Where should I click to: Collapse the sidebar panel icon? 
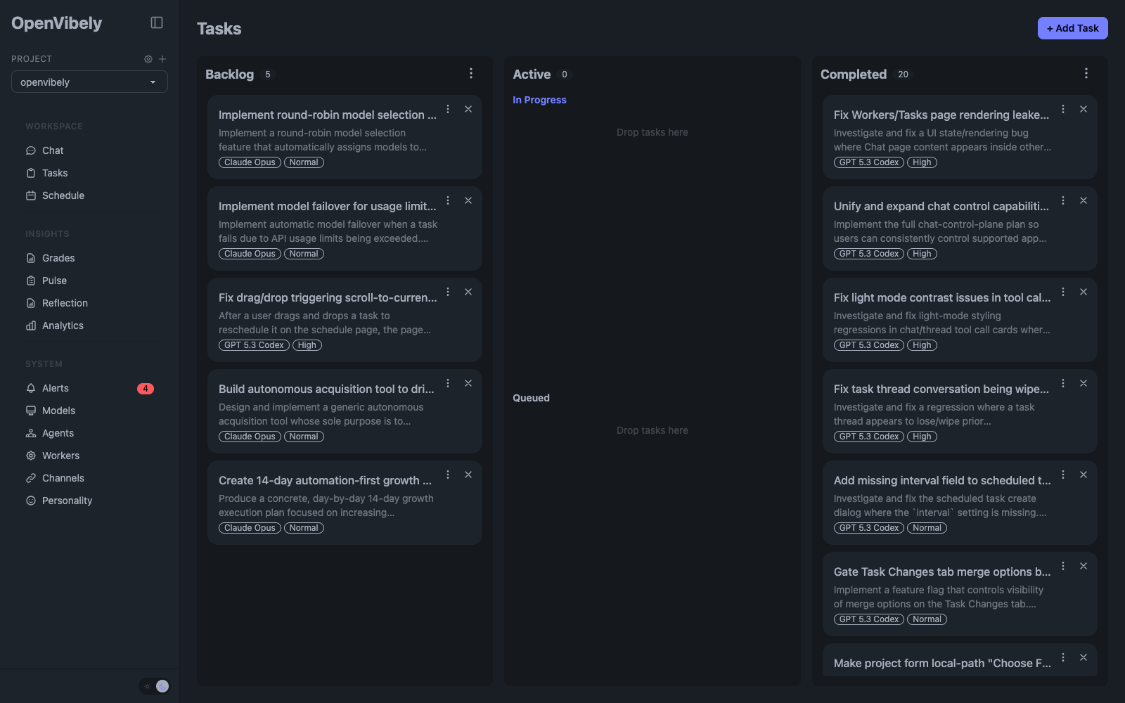157,22
